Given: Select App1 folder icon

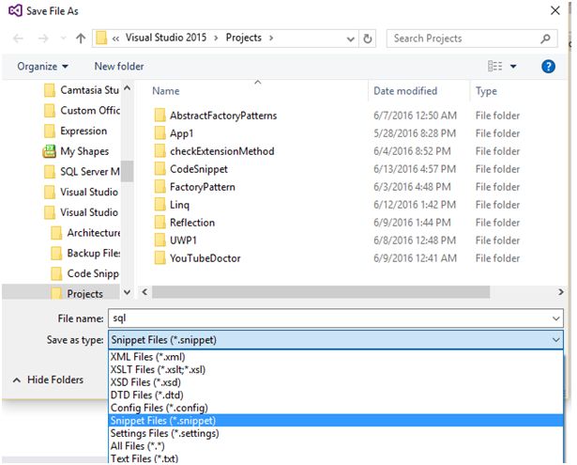Looking at the screenshot, I should 159,133.
